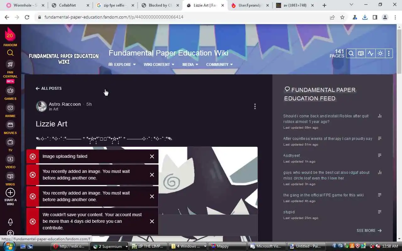Image resolution: width=402 pixels, height=251 pixels.
Task: Click Astro.Raccoon avatar image
Action: pyautogui.click(x=41, y=106)
